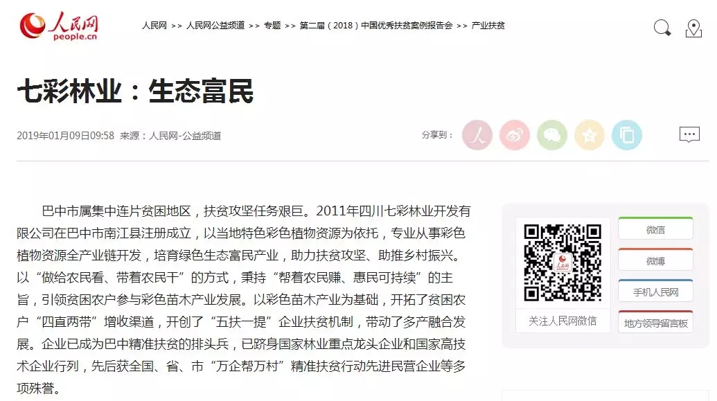Open 地方领导留言板 button
717x401 pixels.
(656, 322)
